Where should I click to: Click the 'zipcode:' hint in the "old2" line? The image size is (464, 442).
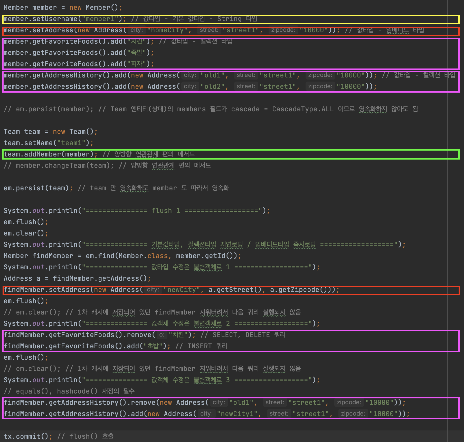pos(320,86)
